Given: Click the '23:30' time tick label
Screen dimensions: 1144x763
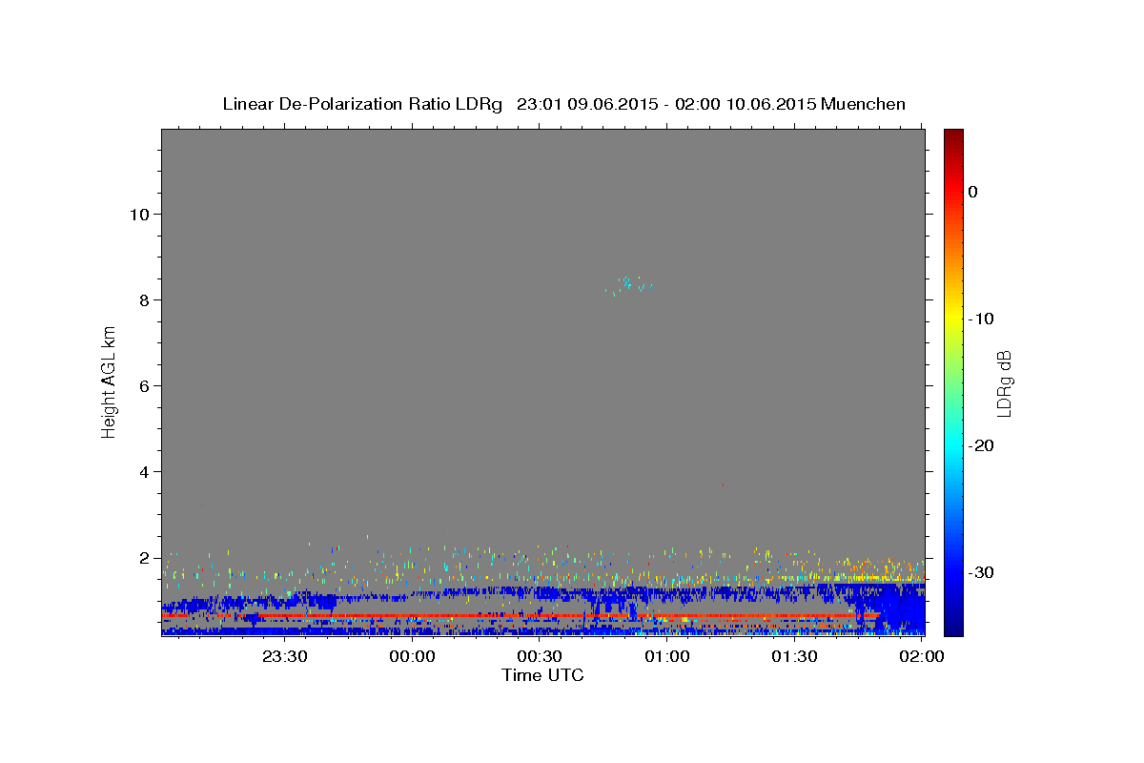Looking at the screenshot, I should (284, 656).
